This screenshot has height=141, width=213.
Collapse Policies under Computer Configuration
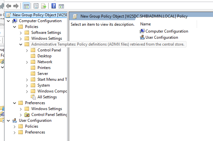click(15, 27)
